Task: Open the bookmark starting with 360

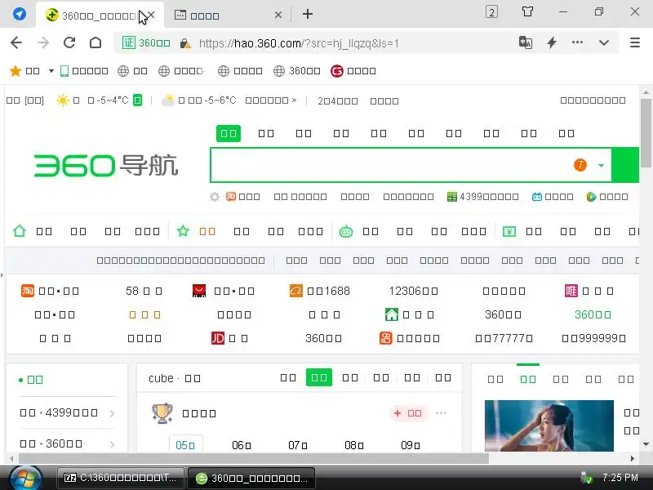Action: point(297,71)
